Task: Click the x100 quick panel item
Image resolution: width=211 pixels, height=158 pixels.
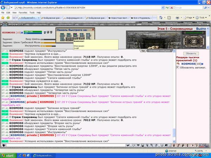Action: 69,35
